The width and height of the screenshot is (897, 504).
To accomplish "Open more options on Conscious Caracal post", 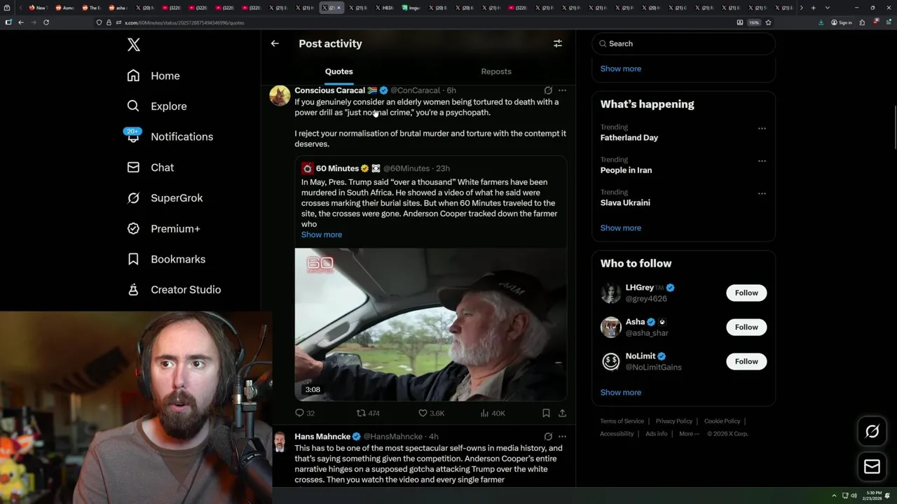I will pyautogui.click(x=562, y=90).
